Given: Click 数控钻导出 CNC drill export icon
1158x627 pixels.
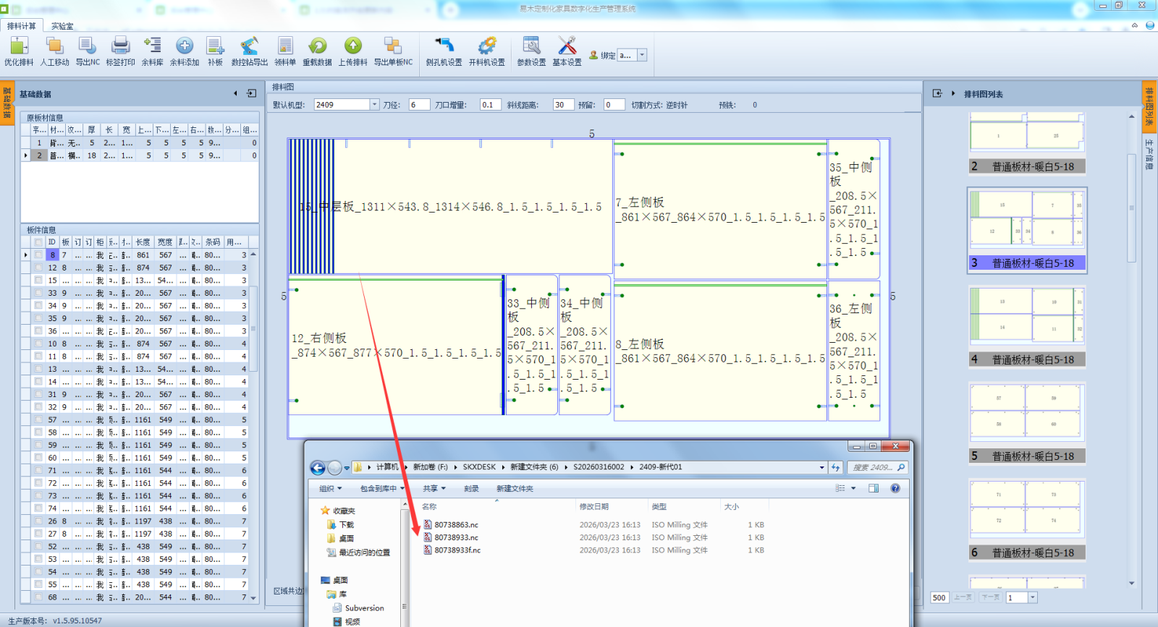Looking at the screenshot, I should pyautogui.click(x=249, y=51).
